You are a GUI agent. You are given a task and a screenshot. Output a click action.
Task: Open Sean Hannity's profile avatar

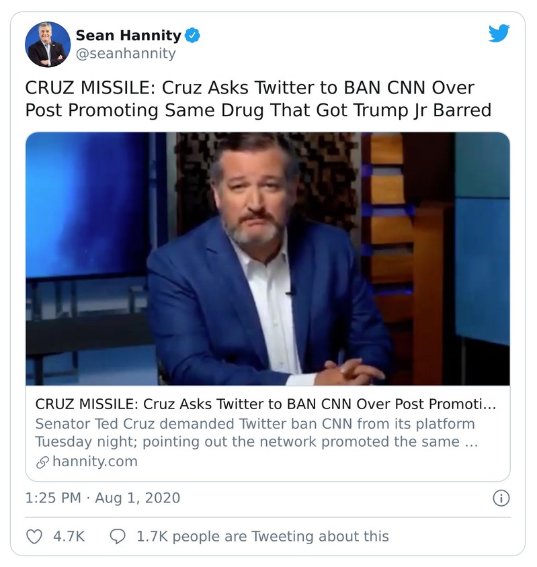(x=48, y=44)
